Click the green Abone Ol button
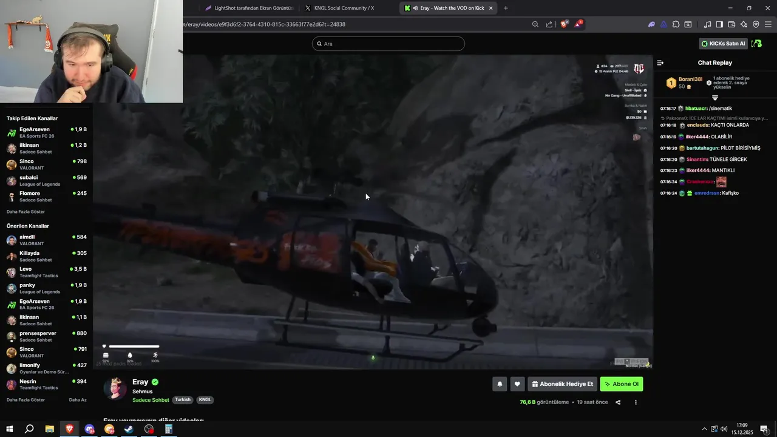The image size is (777, 437). click(x=622, y=384)
